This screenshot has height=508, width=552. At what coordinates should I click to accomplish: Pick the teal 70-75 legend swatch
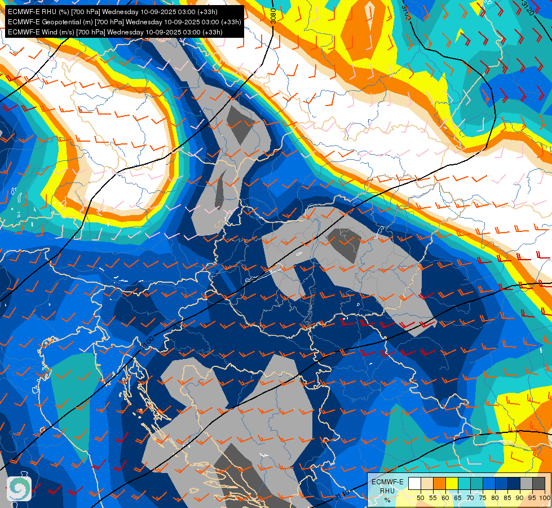[476, 483]
